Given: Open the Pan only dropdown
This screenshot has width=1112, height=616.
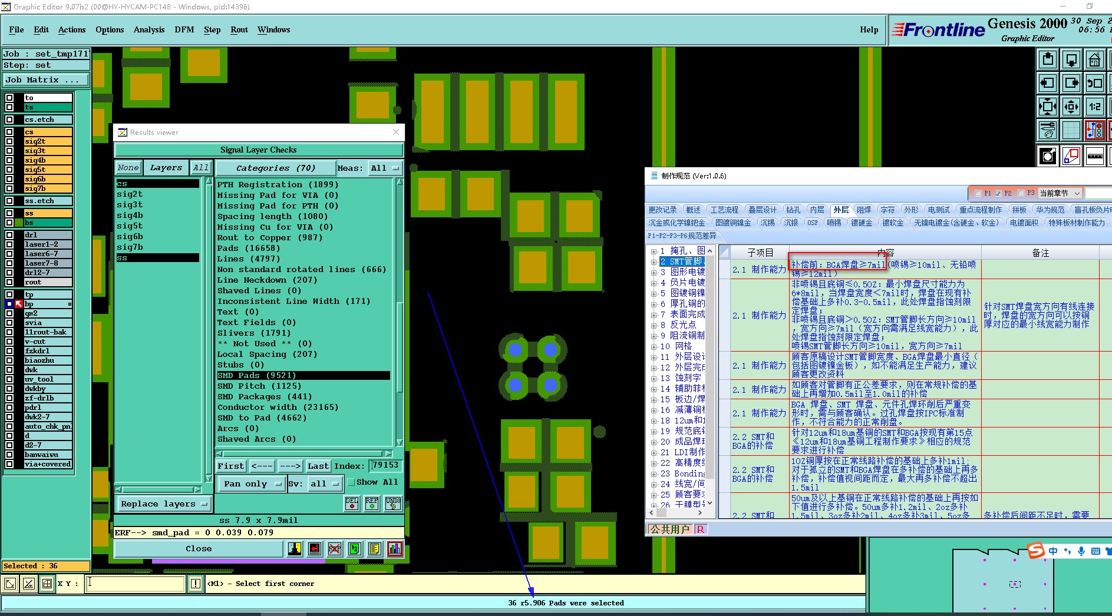Looking at the screenshot, I should click(x=252, y=484).
